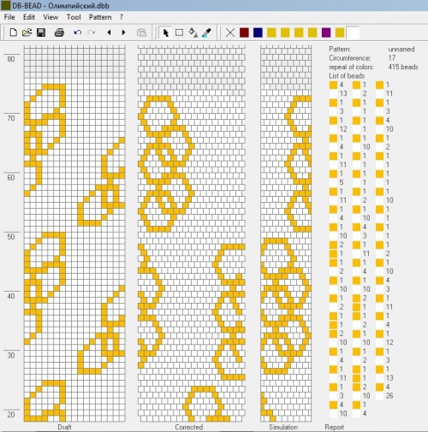Pick the white color swatch in toolbar
Screen dimensions: 428x432
354,33
